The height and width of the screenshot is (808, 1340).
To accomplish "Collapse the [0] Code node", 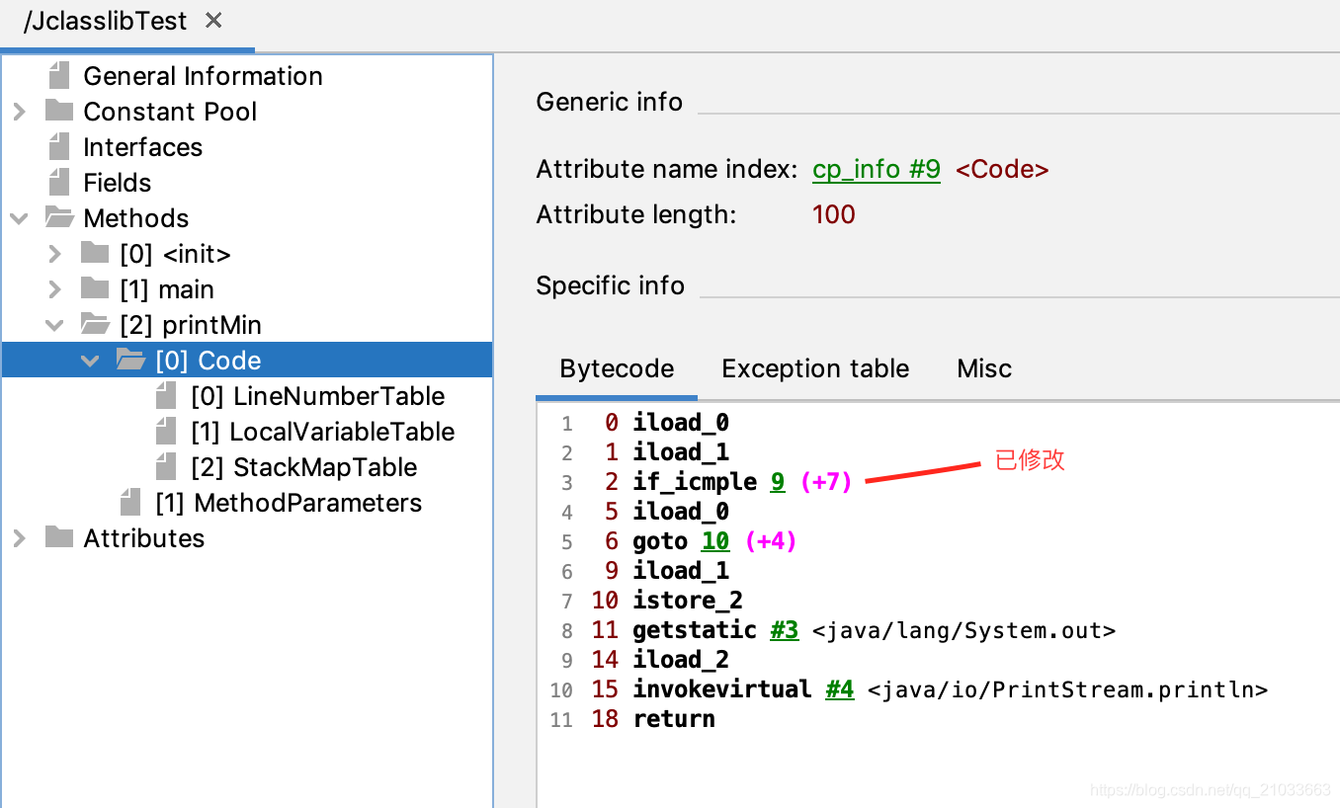I will [90, 361].
